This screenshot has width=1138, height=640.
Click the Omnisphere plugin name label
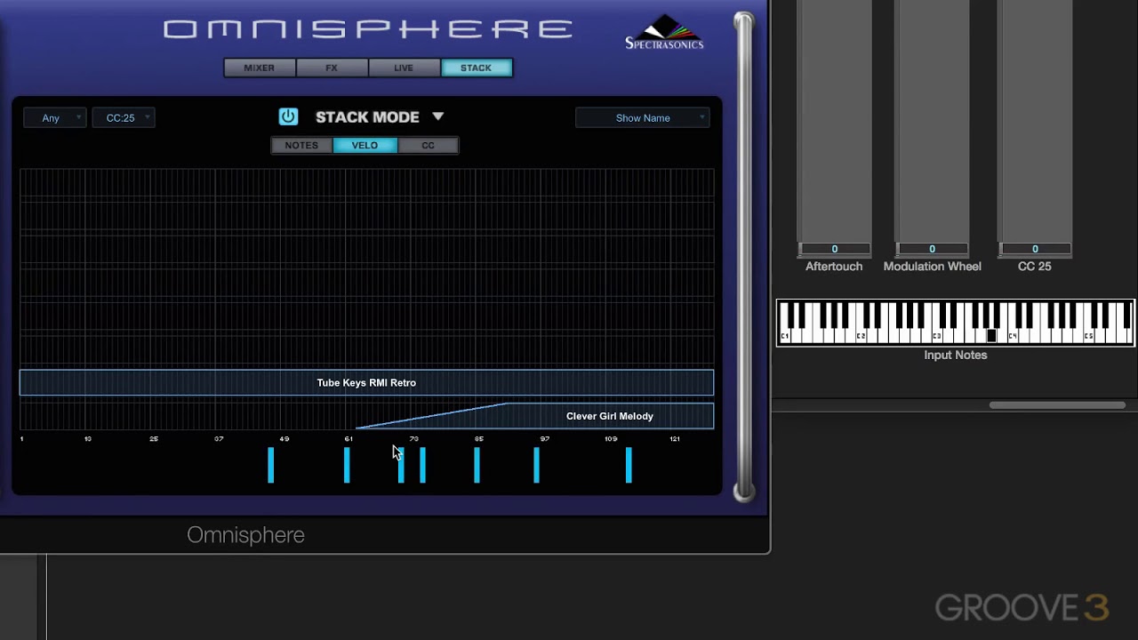point(245,534)
